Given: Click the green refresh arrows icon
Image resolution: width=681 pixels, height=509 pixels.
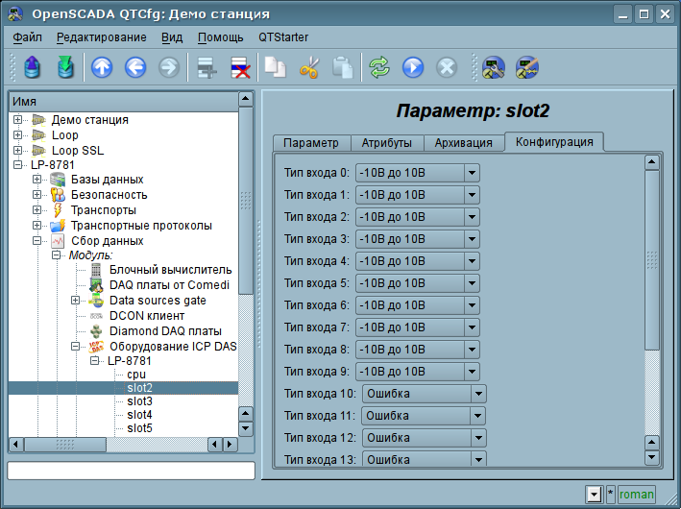Looking at the screenshot, I should coord(379,67).
